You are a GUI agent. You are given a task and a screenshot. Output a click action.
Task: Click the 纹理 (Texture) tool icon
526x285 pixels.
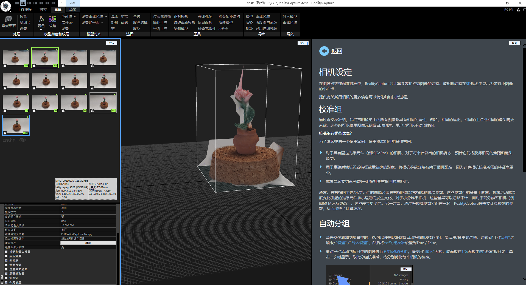click(x=53, y=19)
